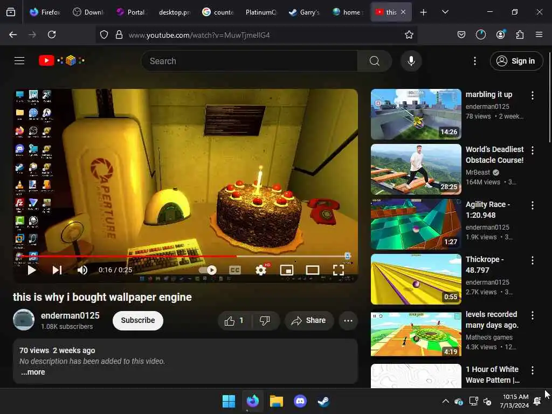552x414 pixels.
Task: View site security lock information
Action: (x=119, y=34)
